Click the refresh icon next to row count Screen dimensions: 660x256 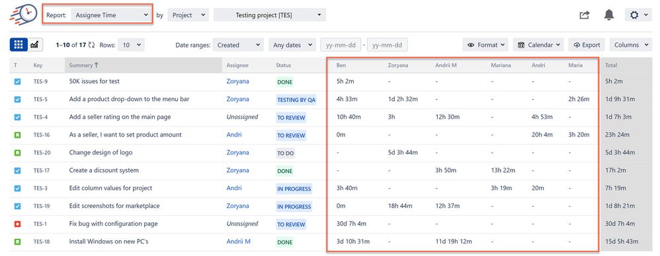click(x=91, y=45)
